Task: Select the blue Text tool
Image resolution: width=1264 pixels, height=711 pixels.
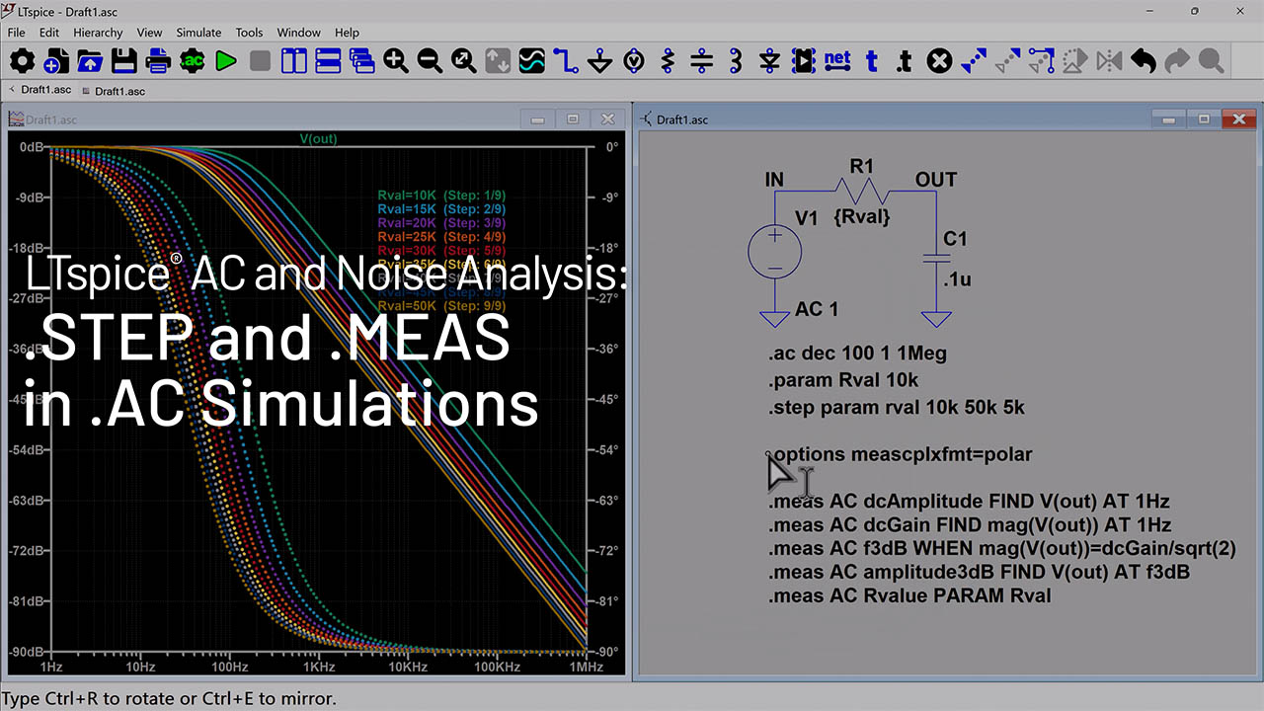Action: pyautogui.click(x=871, y=61)
